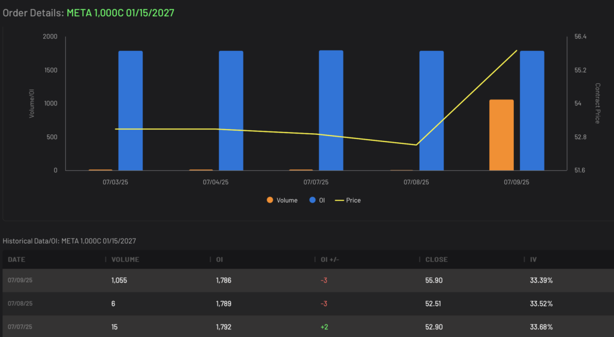The width and height of the screenshot is (614, 337).
Task: Click the 07/04/25 x-axis label
Action: tap(216, 182)
